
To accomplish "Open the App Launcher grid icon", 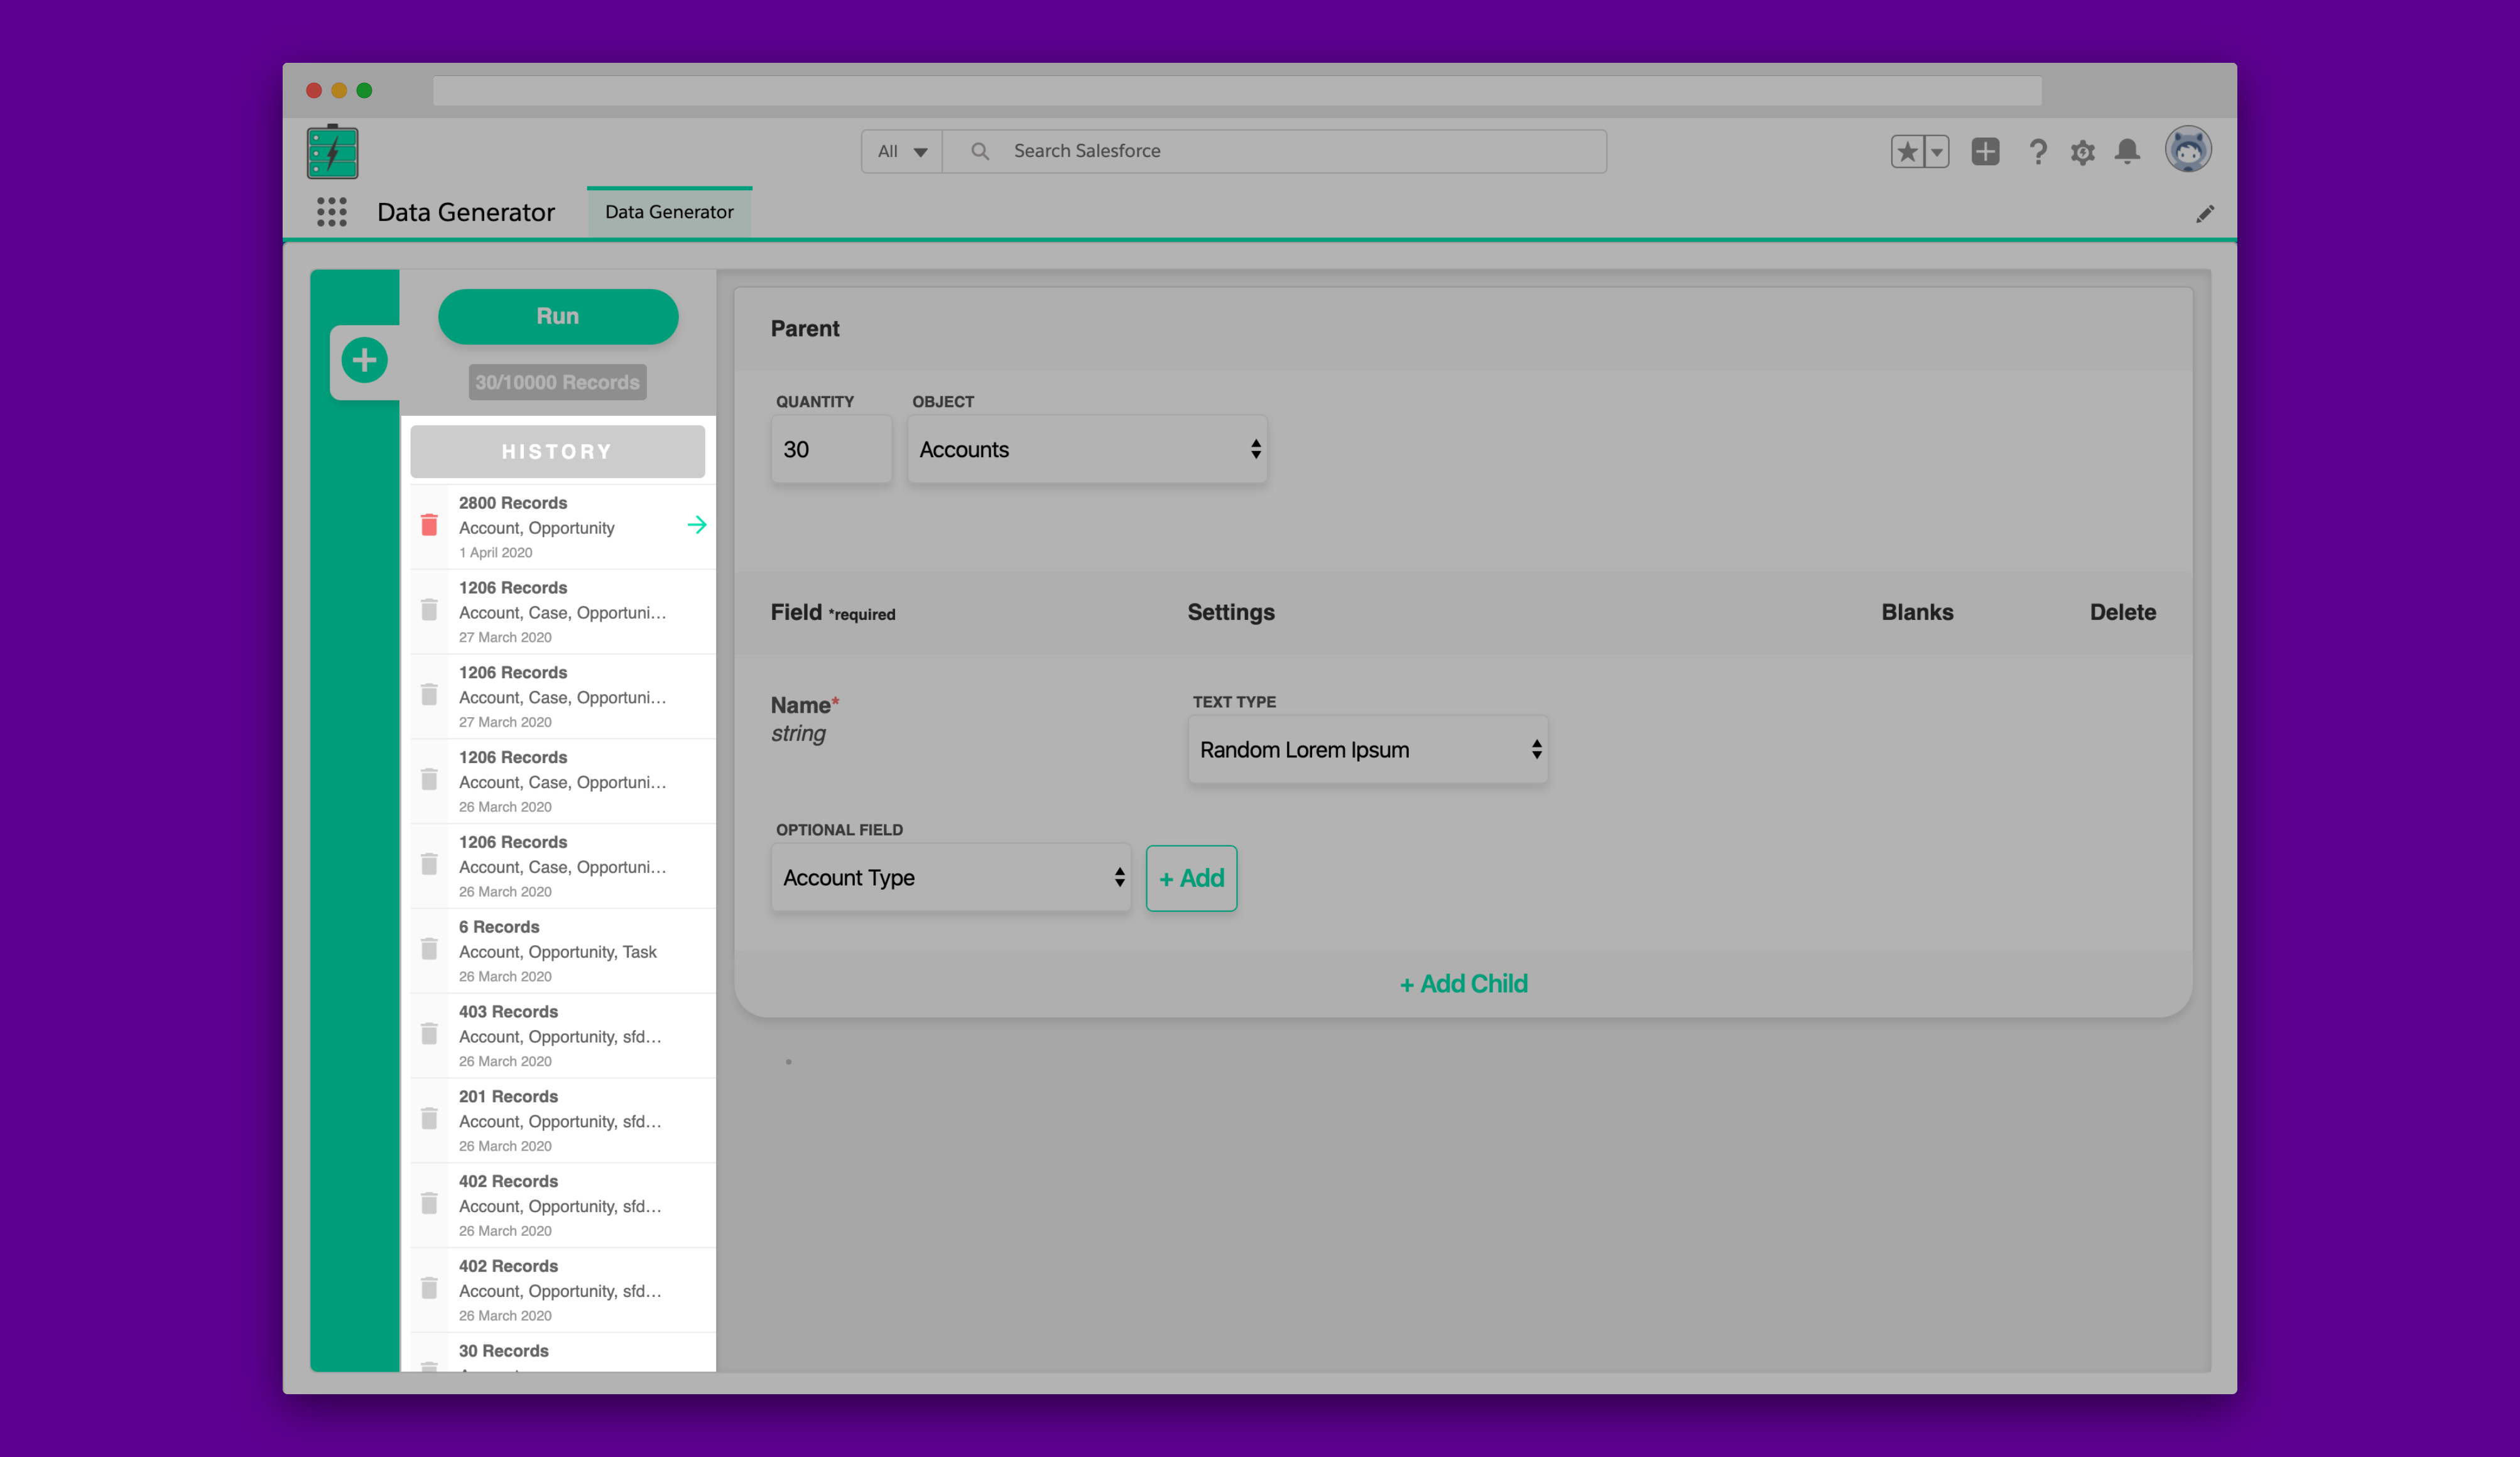I will (331, 212).
